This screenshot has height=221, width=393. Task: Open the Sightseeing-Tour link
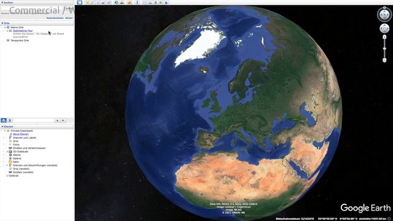click(x=23, y=31)
